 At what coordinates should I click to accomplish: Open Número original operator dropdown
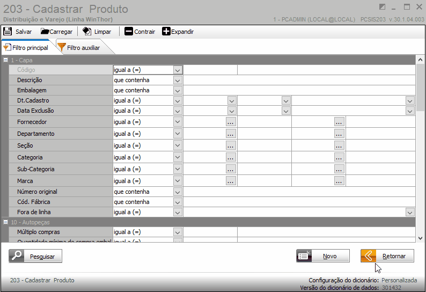click(178, 192)
